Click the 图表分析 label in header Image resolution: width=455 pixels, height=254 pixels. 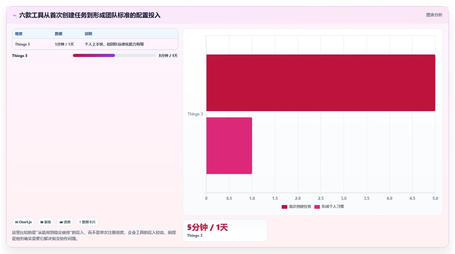tap(434, 15)
